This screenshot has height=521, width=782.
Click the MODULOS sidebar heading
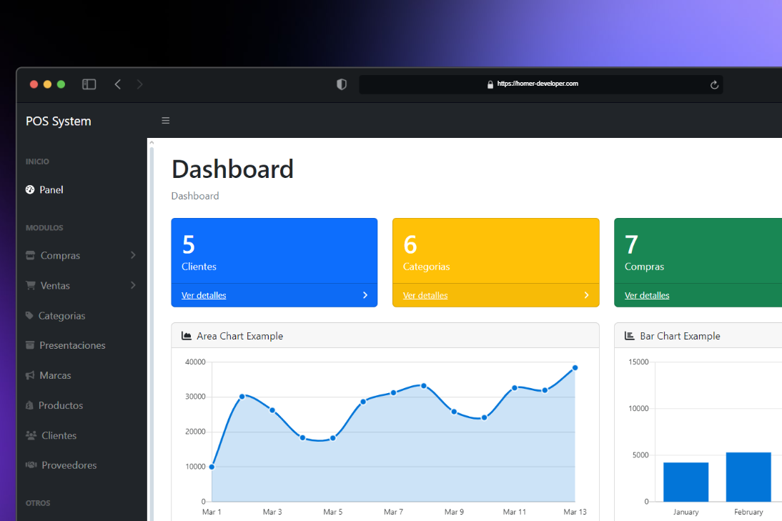pyautogui.click(x=44, y=228)
